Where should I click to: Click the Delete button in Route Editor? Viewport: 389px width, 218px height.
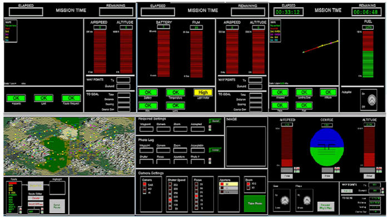36,198
